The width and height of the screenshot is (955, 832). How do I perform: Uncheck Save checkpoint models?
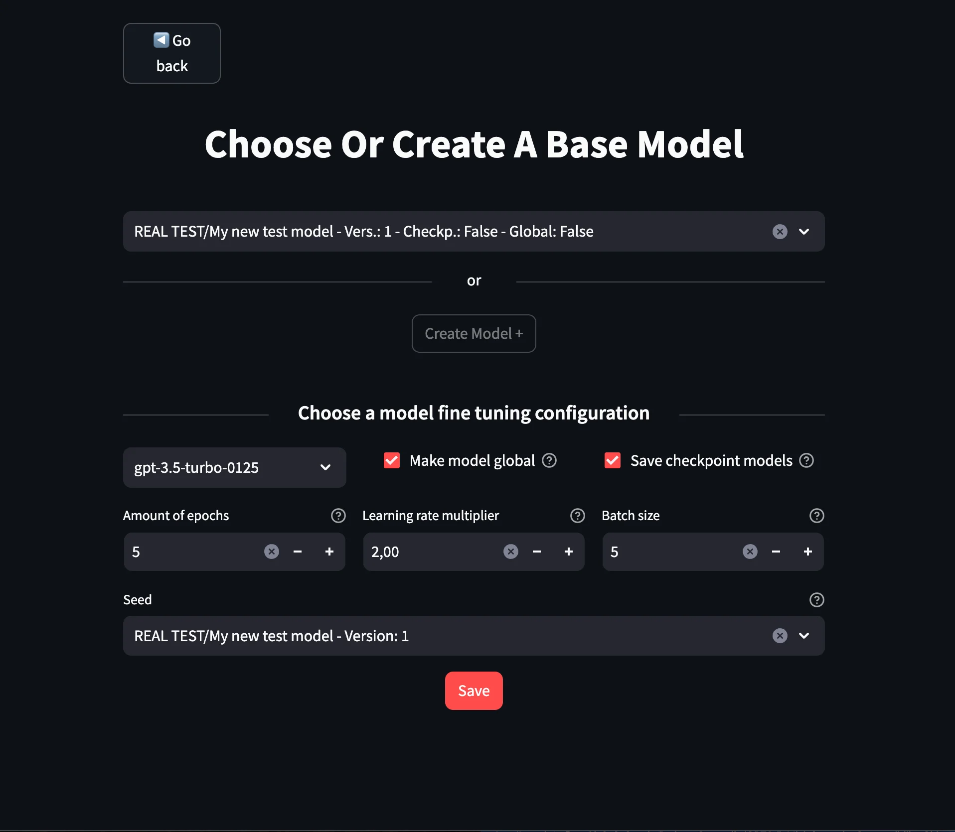613,460
